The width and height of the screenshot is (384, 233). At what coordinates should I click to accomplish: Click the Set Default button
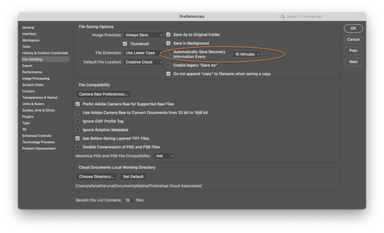(133, 176)
